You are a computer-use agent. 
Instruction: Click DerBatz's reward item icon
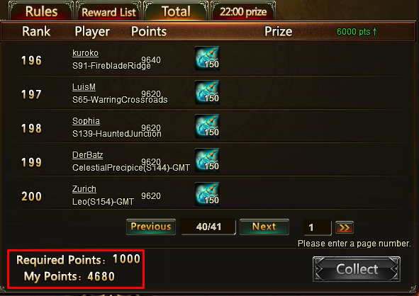[207, 160]
